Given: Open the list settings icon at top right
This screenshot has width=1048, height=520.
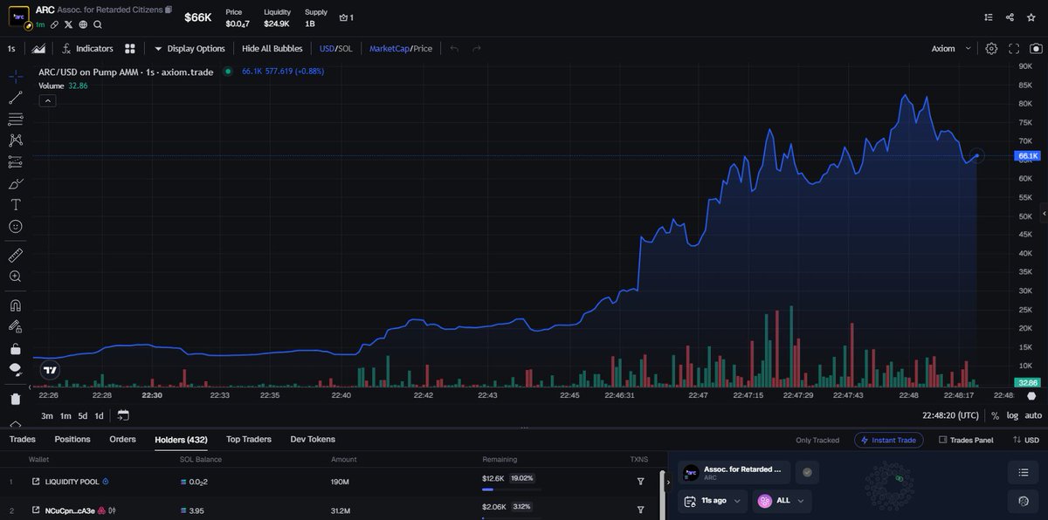Looking at the screenshot, I should coord(989,17).
